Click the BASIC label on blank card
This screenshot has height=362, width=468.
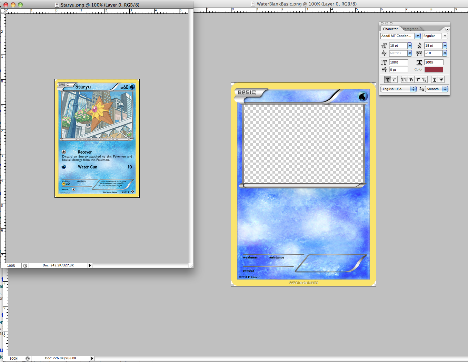(x=247, y=92)
